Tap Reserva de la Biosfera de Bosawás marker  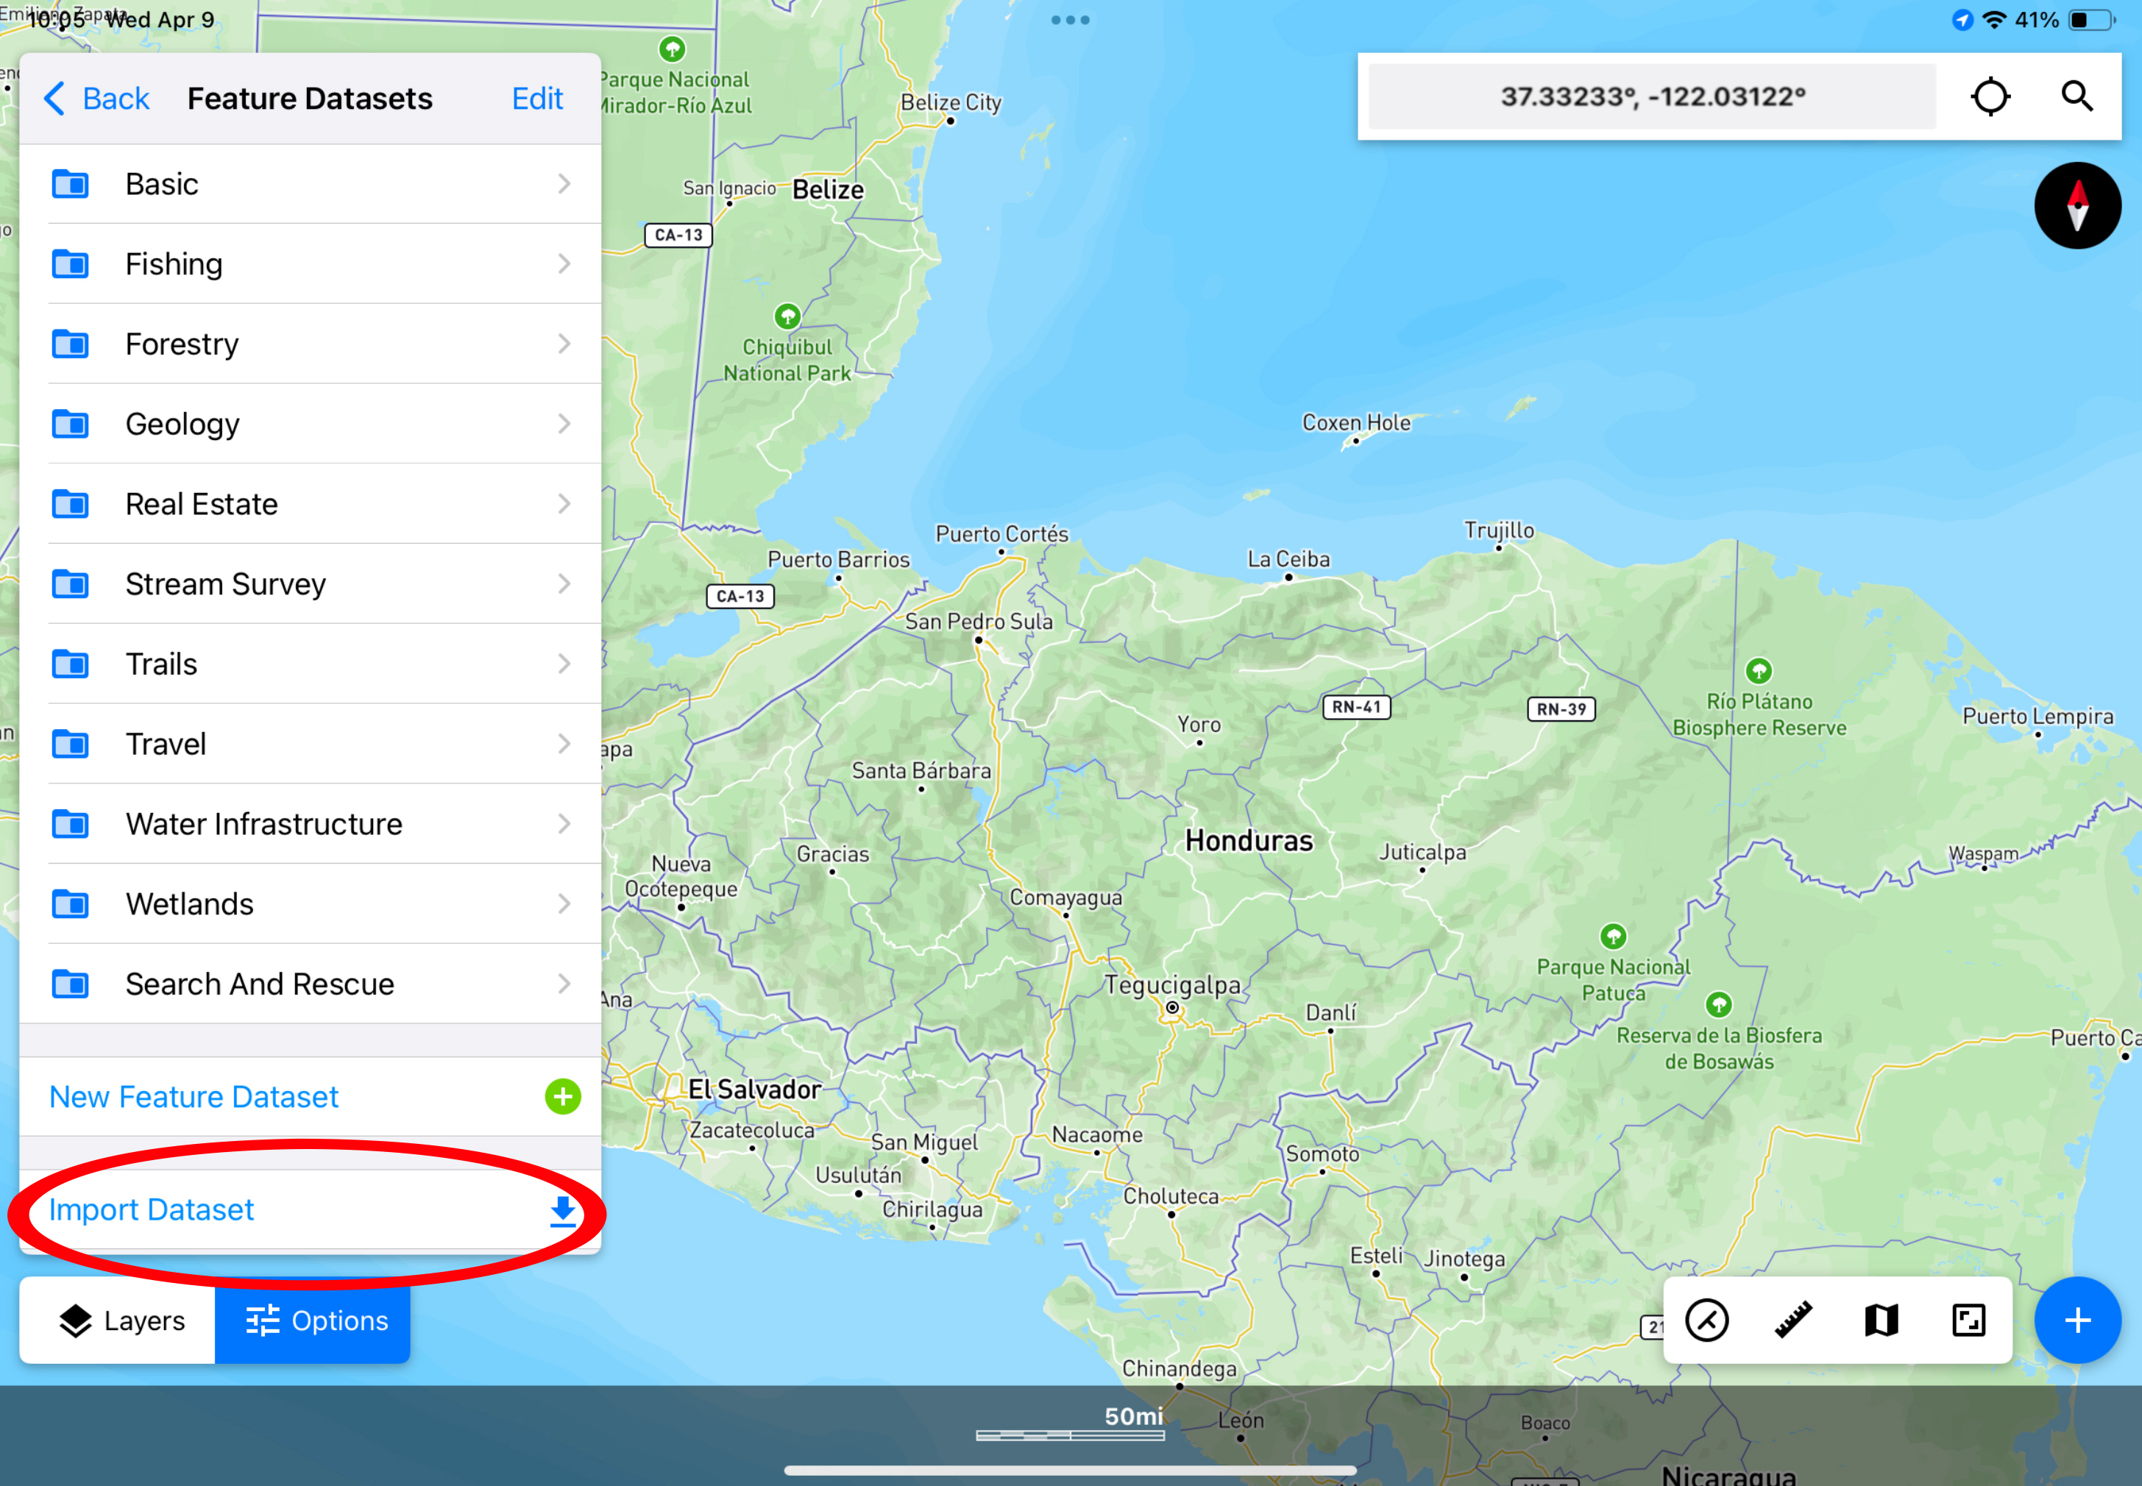(x=1718, y=1005)
